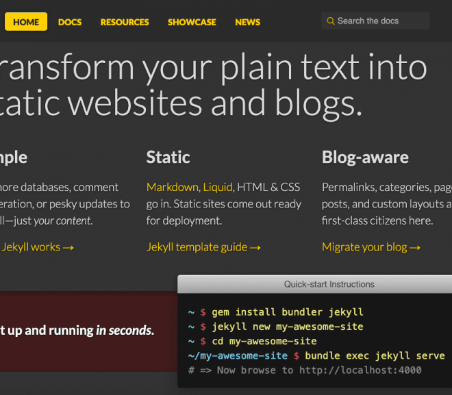Viewport: 452px width, 395px height.
Task: Click the magnifier search icon
Action: pyautogui.click(x=331, y=21)
